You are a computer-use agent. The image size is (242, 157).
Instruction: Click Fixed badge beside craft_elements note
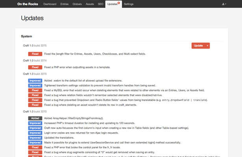point(35,105)
